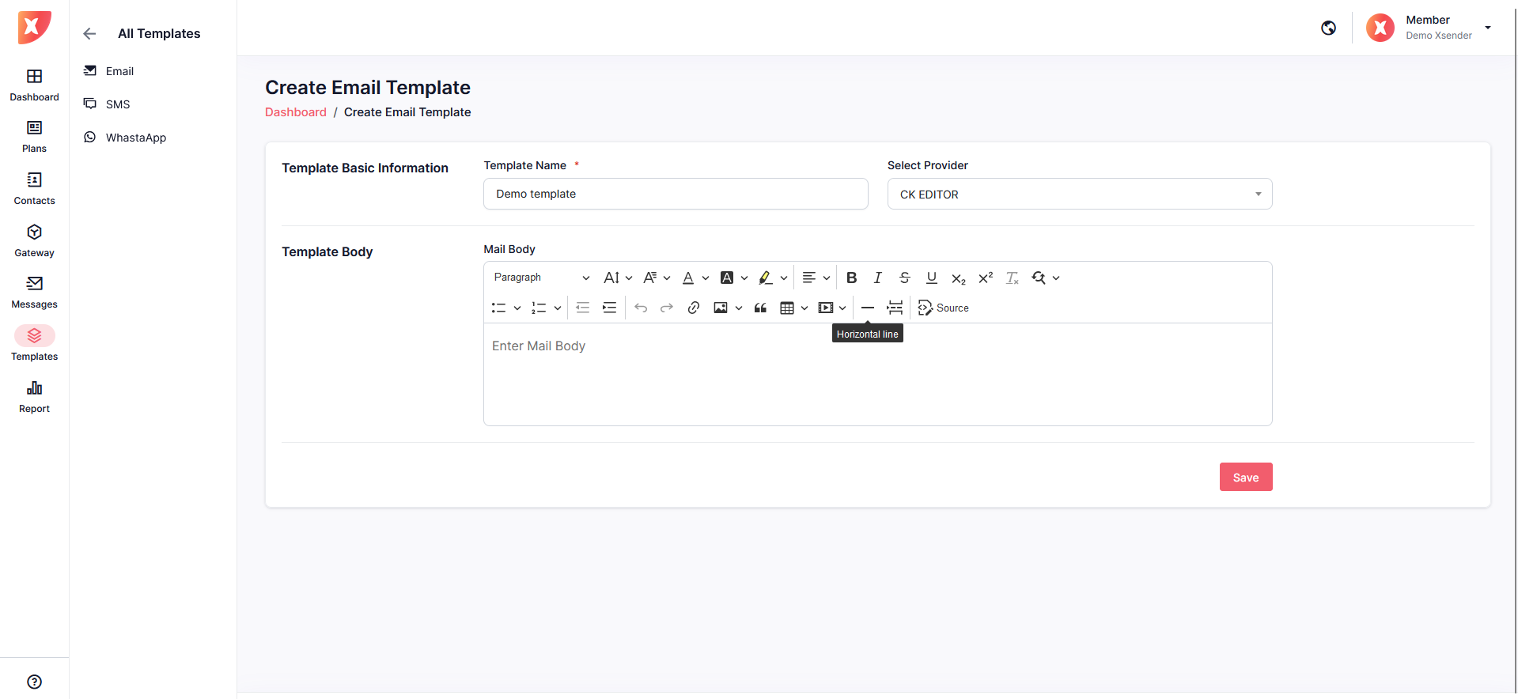Toggle bold formatting in the editor

851,278
